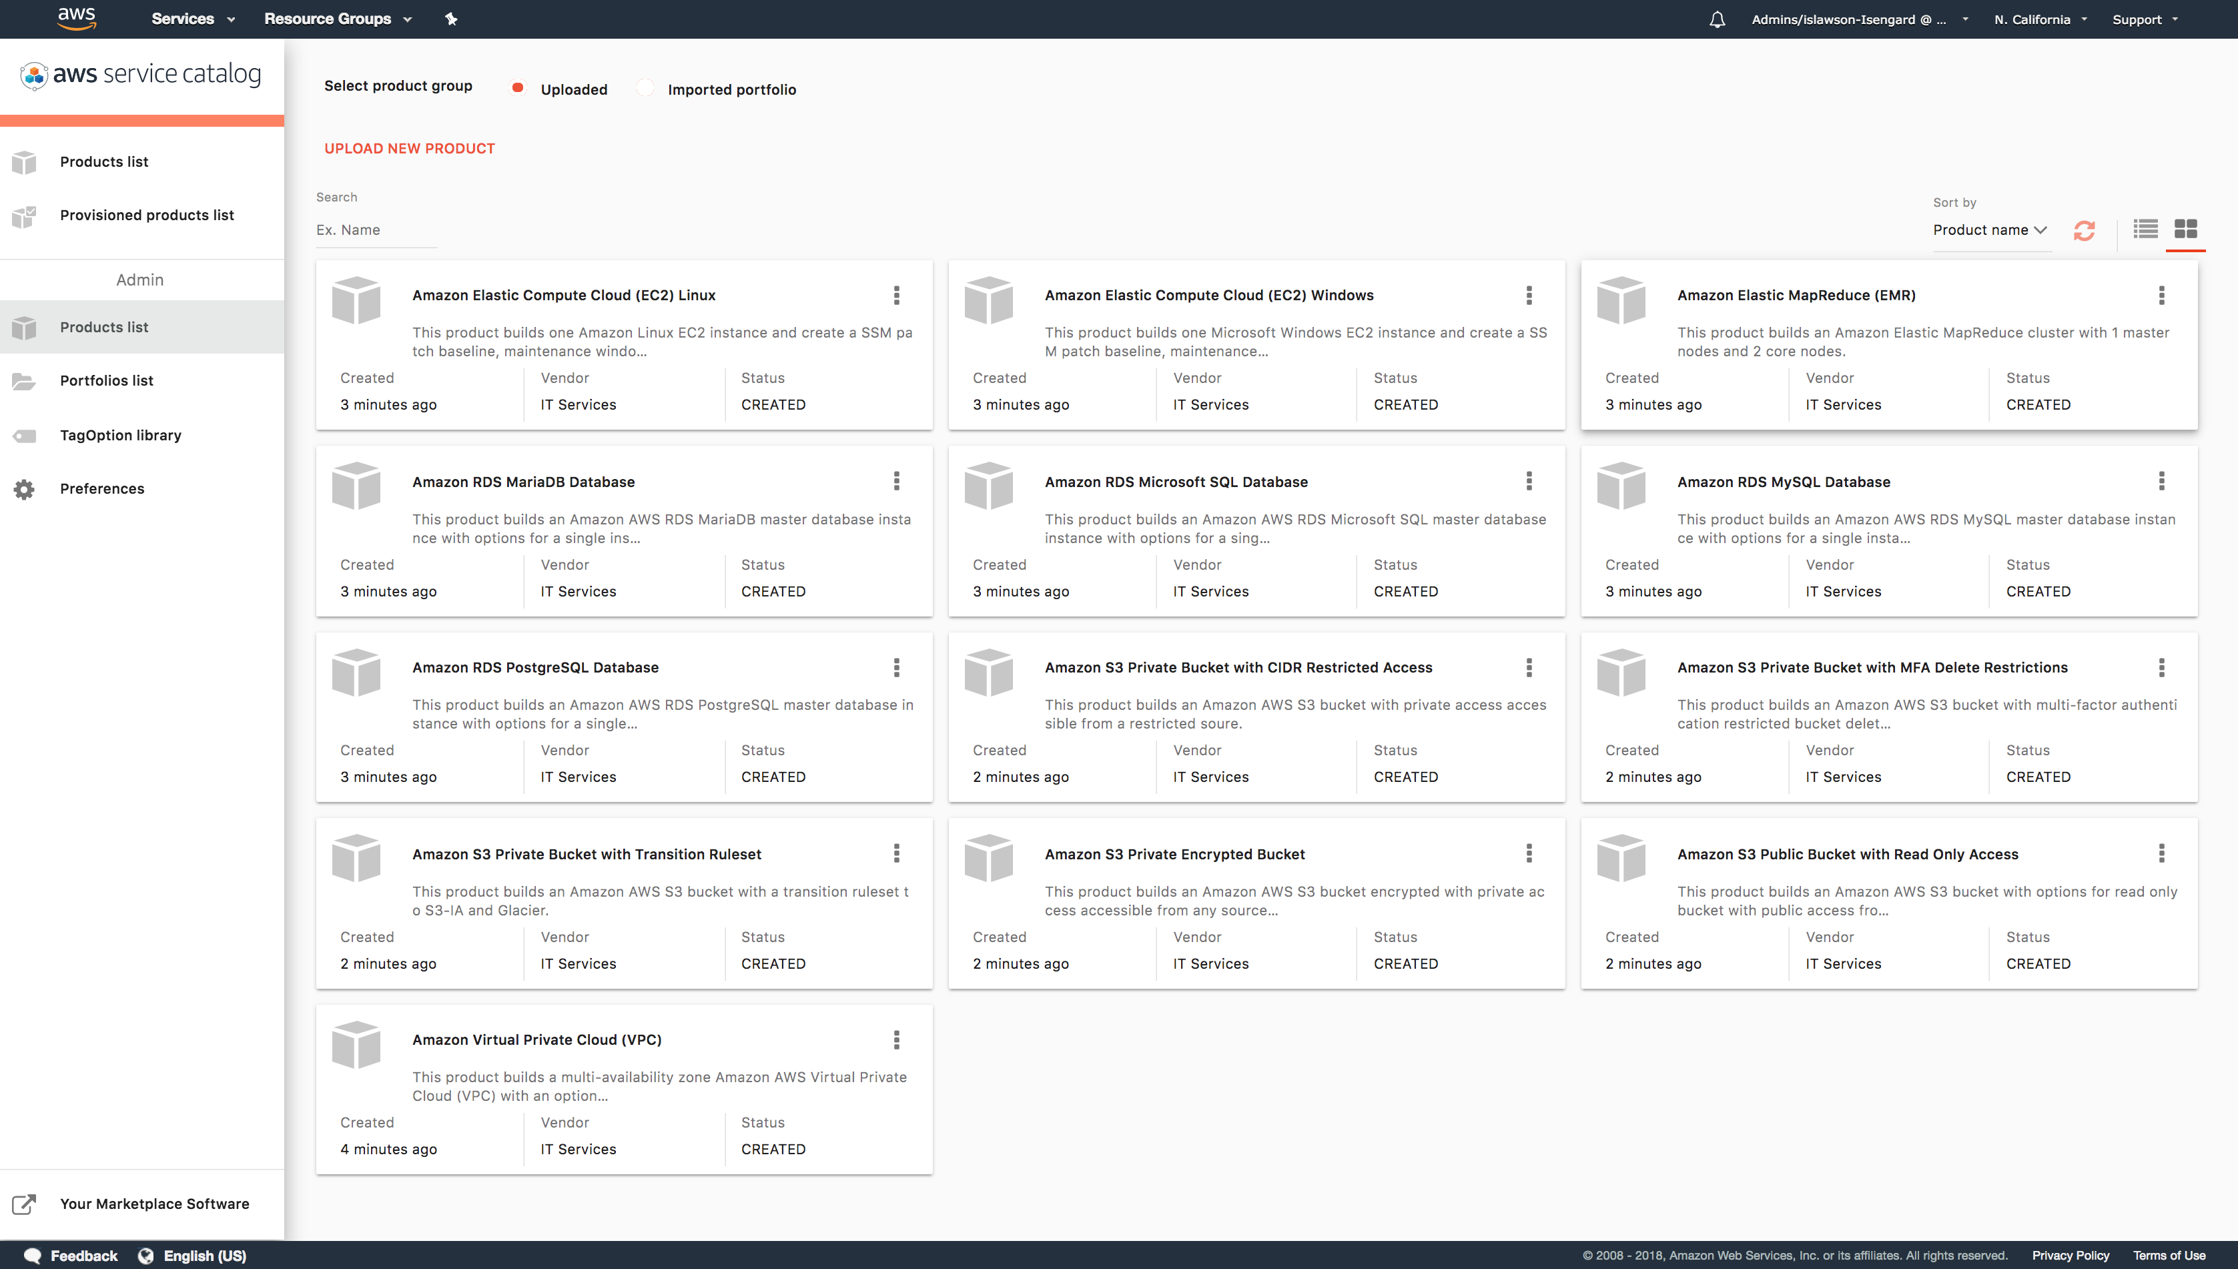Open the Privacy Policy link
Viewport: 2238px width, 1269px height.
coord(2070,1255)
